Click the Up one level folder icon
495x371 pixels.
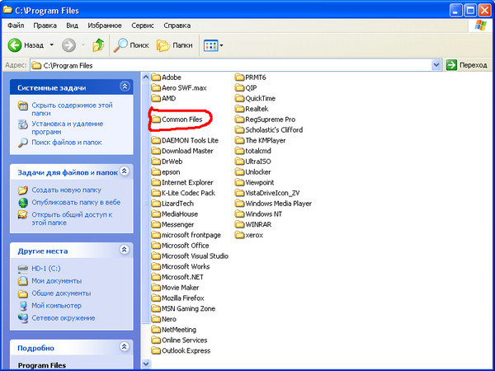pos(98,45)
